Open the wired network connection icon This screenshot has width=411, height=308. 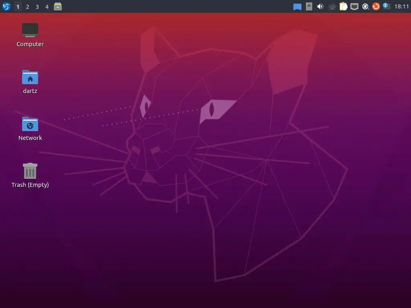pyautogui.click(x=354, y=6)
